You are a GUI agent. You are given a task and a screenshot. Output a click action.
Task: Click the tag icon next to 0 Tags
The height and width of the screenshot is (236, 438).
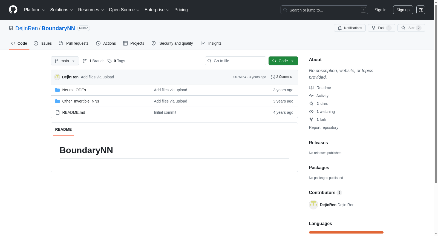point(109,61)
